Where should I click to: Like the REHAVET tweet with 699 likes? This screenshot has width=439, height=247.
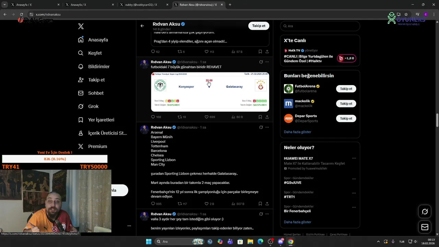(206, 117)
